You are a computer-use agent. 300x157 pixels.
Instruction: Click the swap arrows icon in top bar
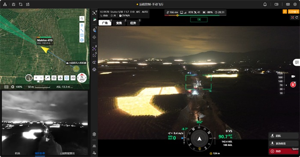coord(28,4)
